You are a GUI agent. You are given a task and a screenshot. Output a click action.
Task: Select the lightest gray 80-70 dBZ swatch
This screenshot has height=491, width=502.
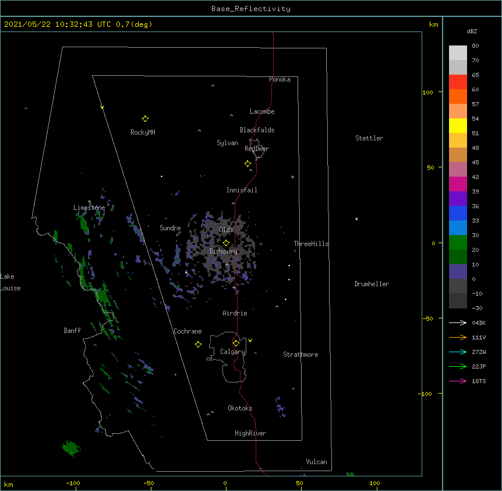(458, 53)
